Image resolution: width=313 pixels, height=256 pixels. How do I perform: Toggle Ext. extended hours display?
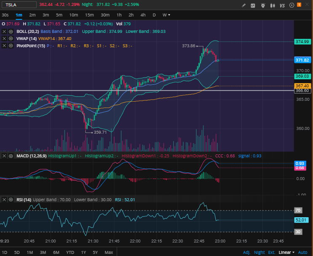271,253
